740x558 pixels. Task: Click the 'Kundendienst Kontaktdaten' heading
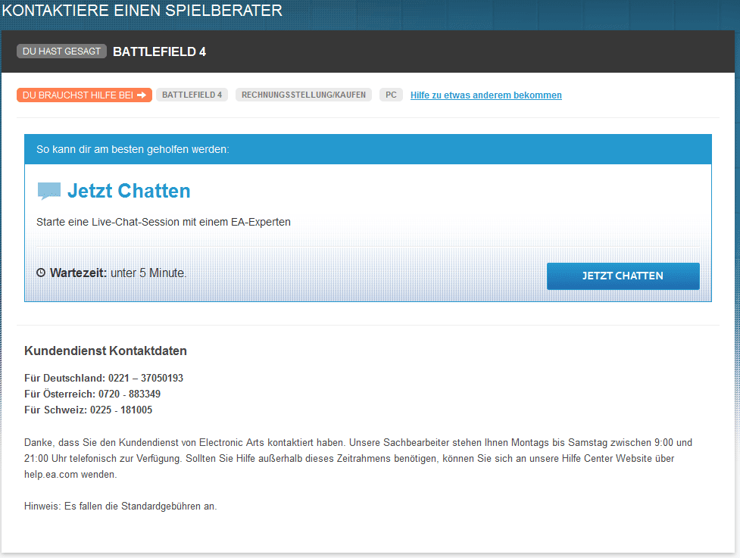pos(105,351)
